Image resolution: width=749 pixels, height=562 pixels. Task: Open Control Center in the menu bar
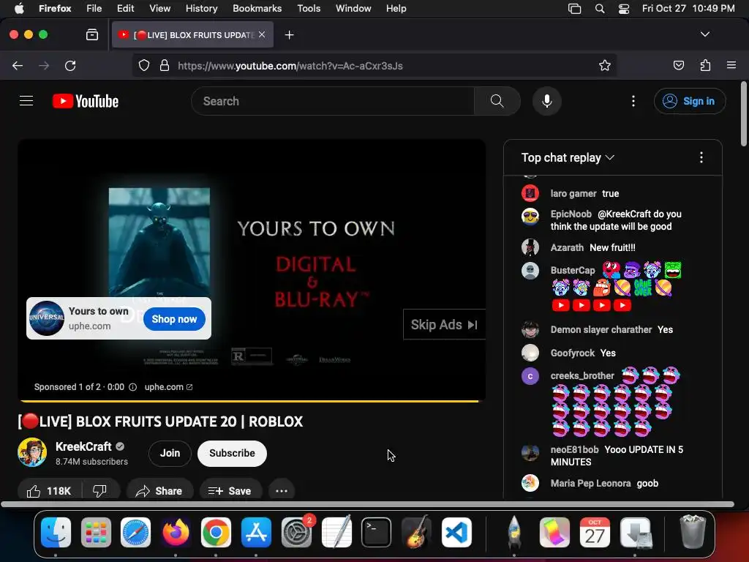coord(623,9)
